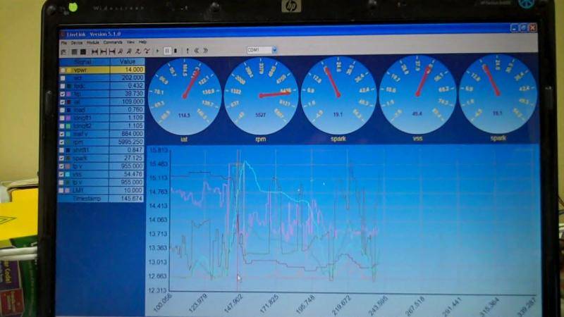Screen dimensions: 564x317
Task: Click the Value column header
Action: [127, 62]
